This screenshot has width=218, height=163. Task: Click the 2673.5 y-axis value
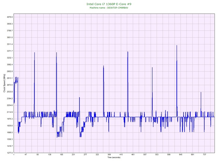(10, 85)
